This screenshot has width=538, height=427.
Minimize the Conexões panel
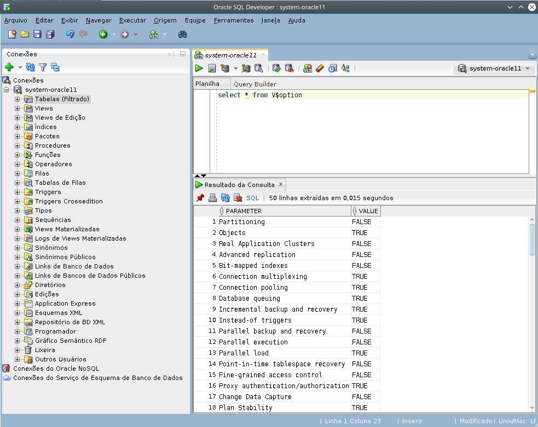pyautogui.click(x=183, y=54)
